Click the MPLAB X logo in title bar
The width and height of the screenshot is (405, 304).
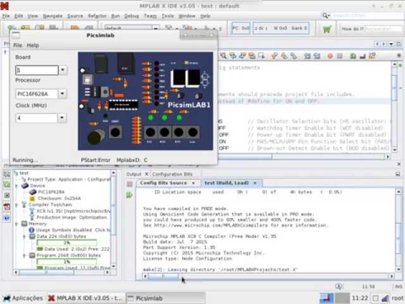[x=4, y=6]
